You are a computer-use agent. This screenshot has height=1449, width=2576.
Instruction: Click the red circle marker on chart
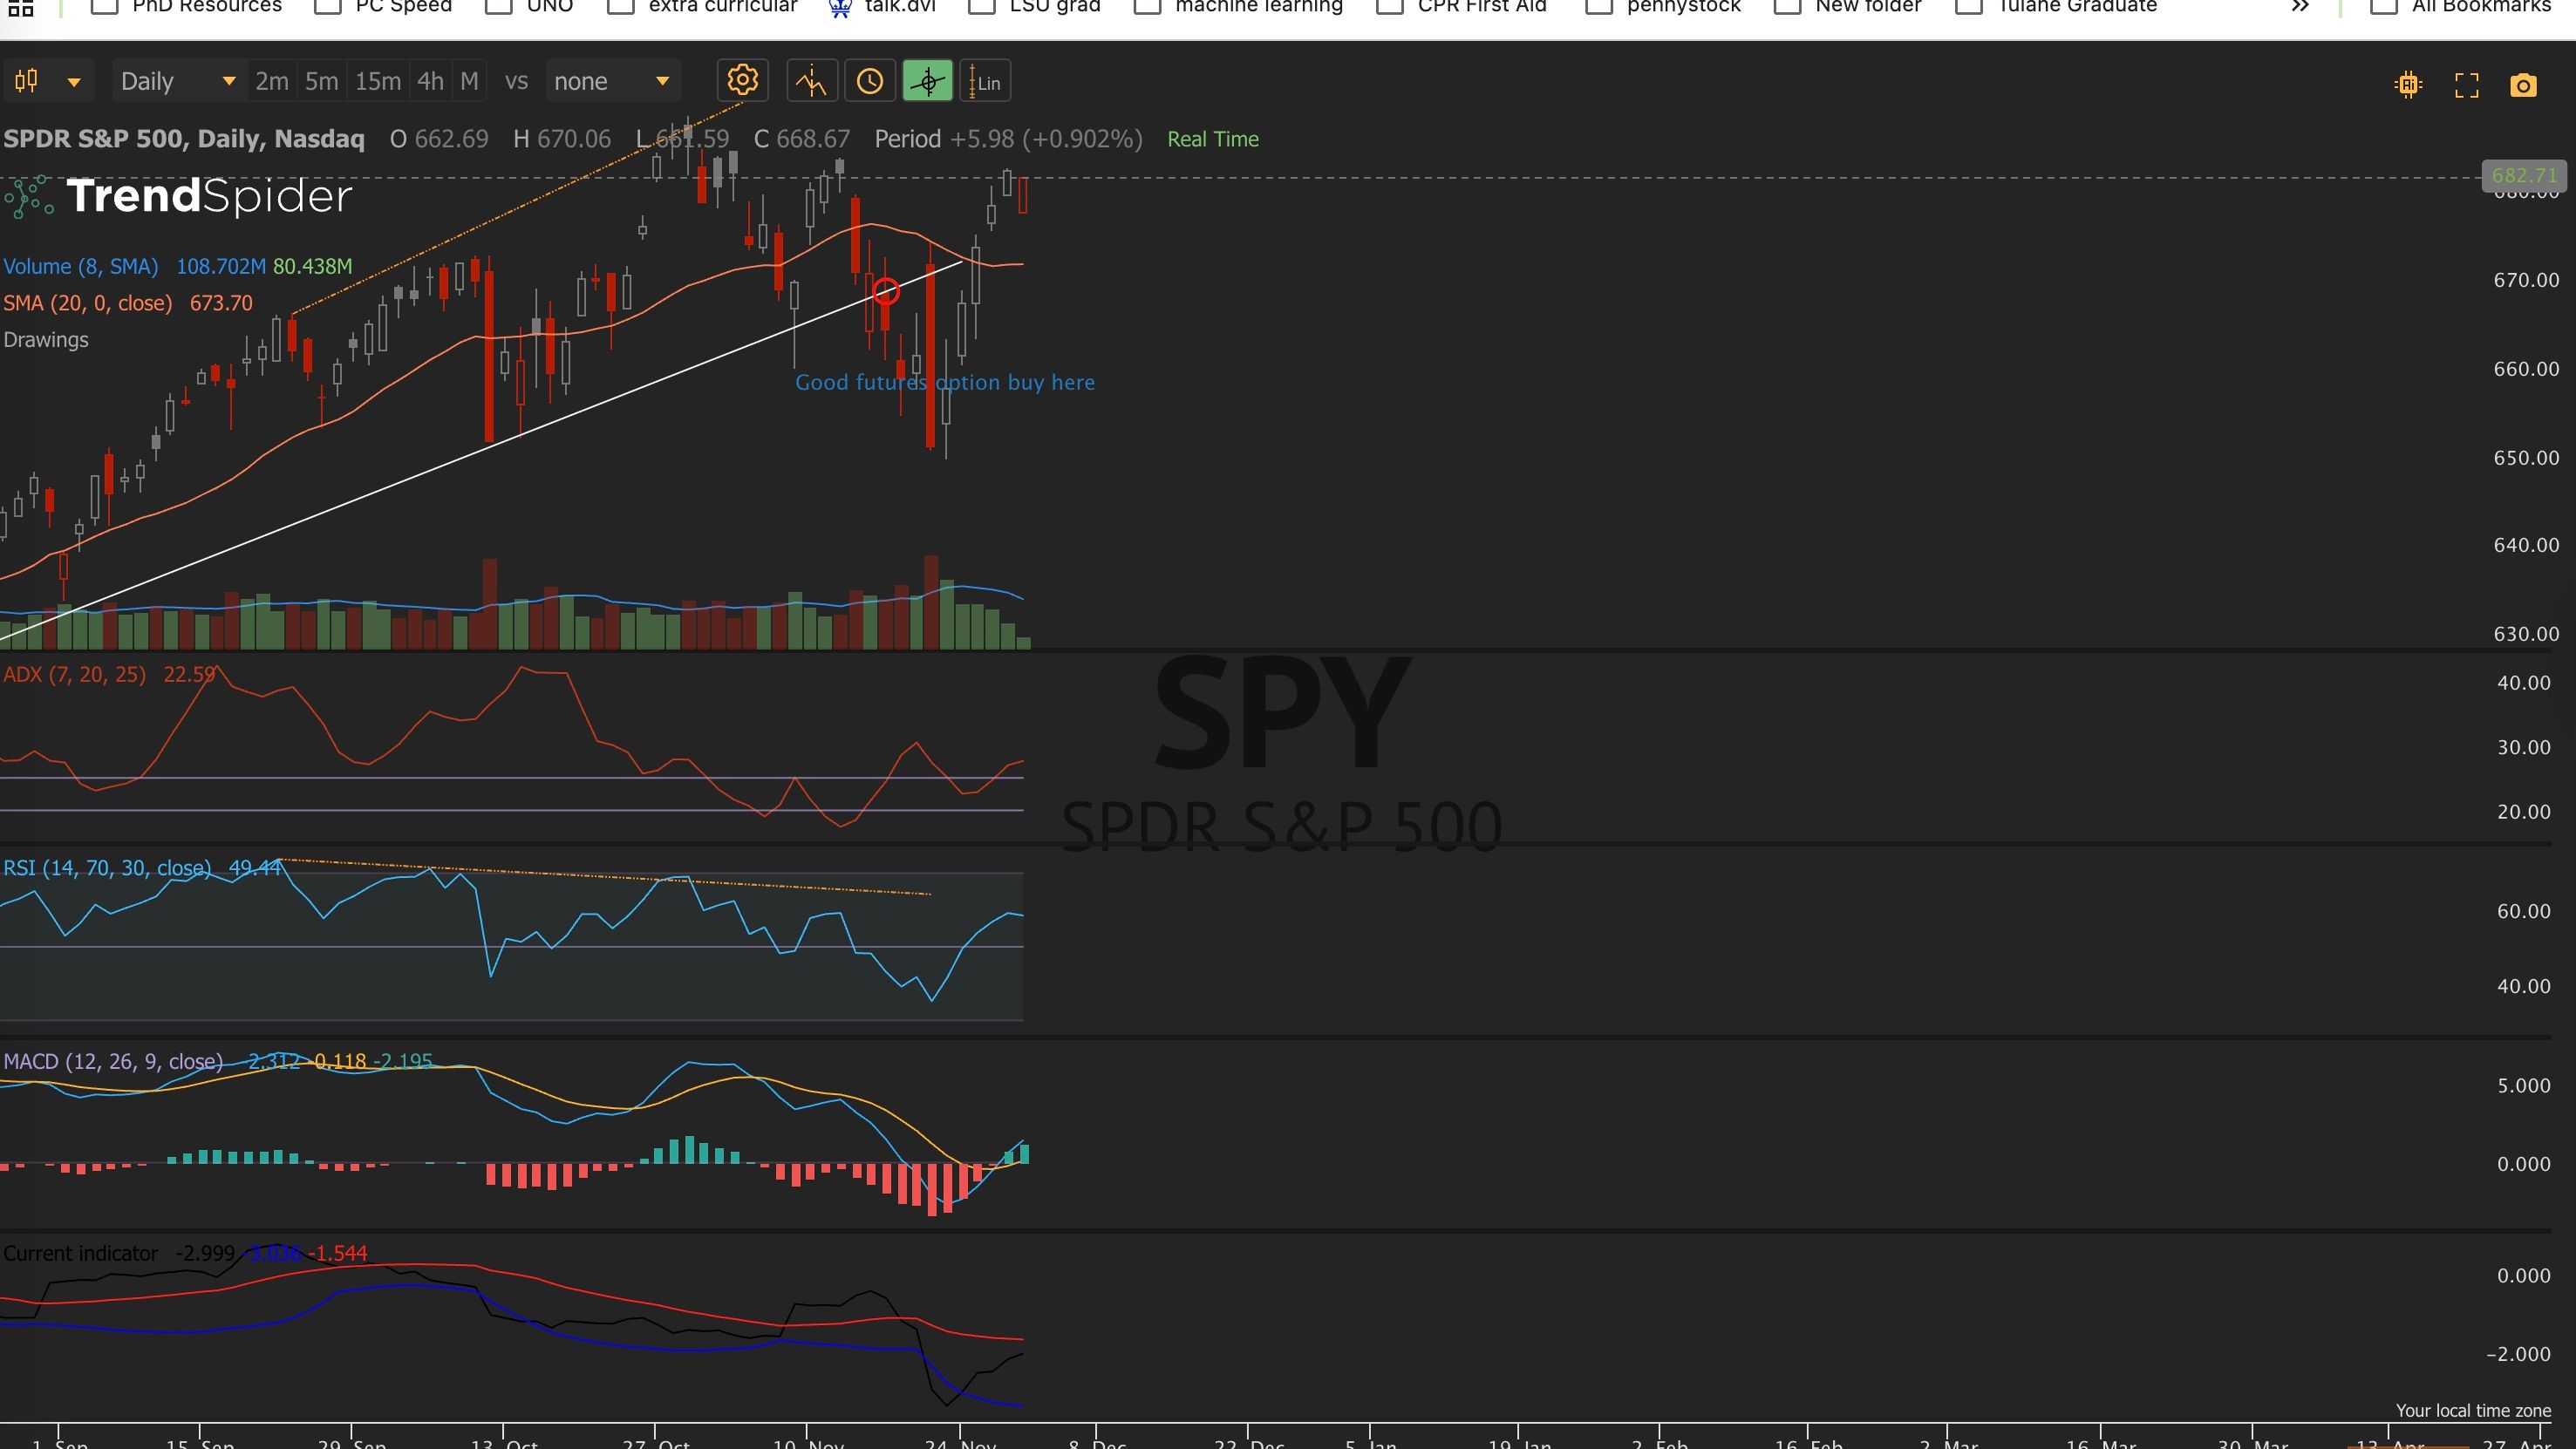(x=886, y=292)
